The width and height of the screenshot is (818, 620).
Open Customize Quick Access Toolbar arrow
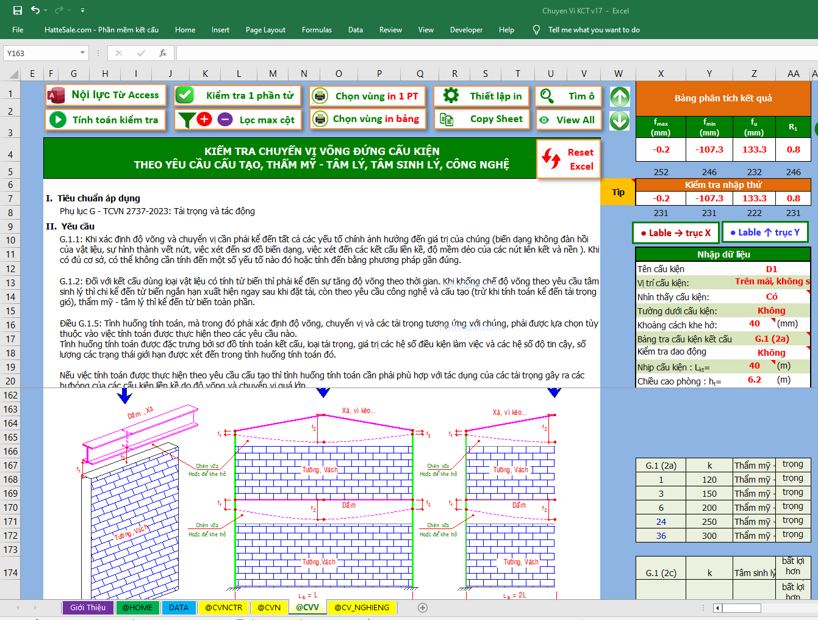82,10
